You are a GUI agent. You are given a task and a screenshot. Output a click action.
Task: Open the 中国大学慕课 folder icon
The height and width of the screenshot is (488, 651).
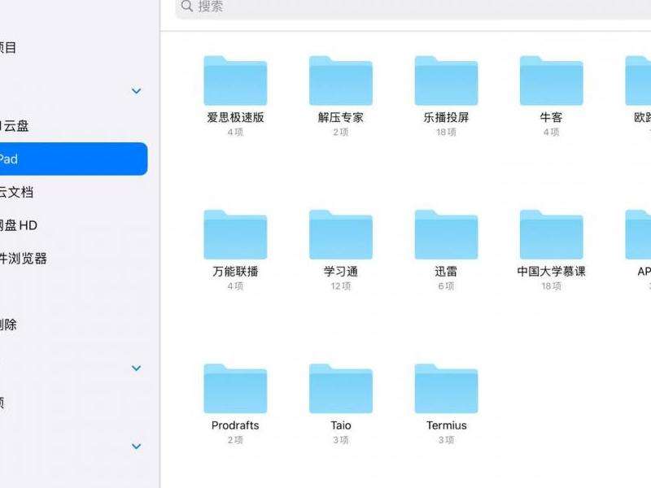pos(552,234)
